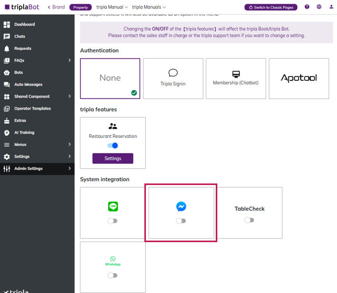The image size is (337, 293).
Task: Click the WhatsApp integration icon
Action: pyautogui.click(x=113, y=259)
